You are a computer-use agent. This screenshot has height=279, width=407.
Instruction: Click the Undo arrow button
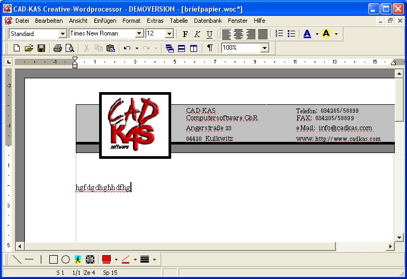[127, 48]
